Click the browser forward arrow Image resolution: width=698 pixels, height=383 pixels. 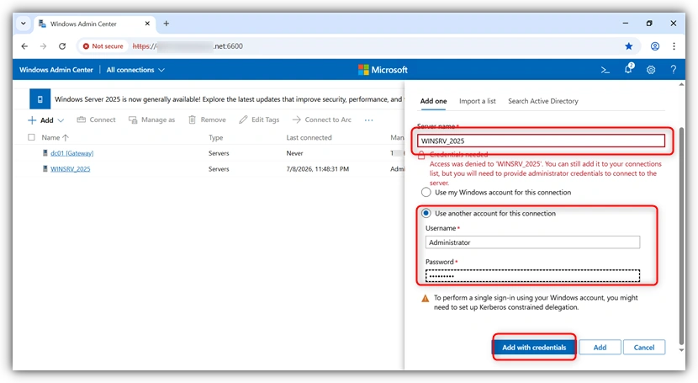pos(43,45)
